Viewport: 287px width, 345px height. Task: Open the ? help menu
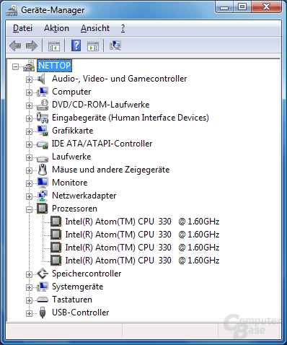coord(123,28)
